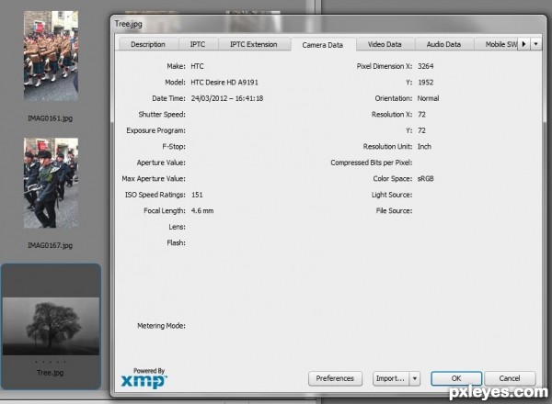This screenshot has width=552, height=404.
Task: Click the Pixel Dimension Y value 1952
Action: [426, 83]
